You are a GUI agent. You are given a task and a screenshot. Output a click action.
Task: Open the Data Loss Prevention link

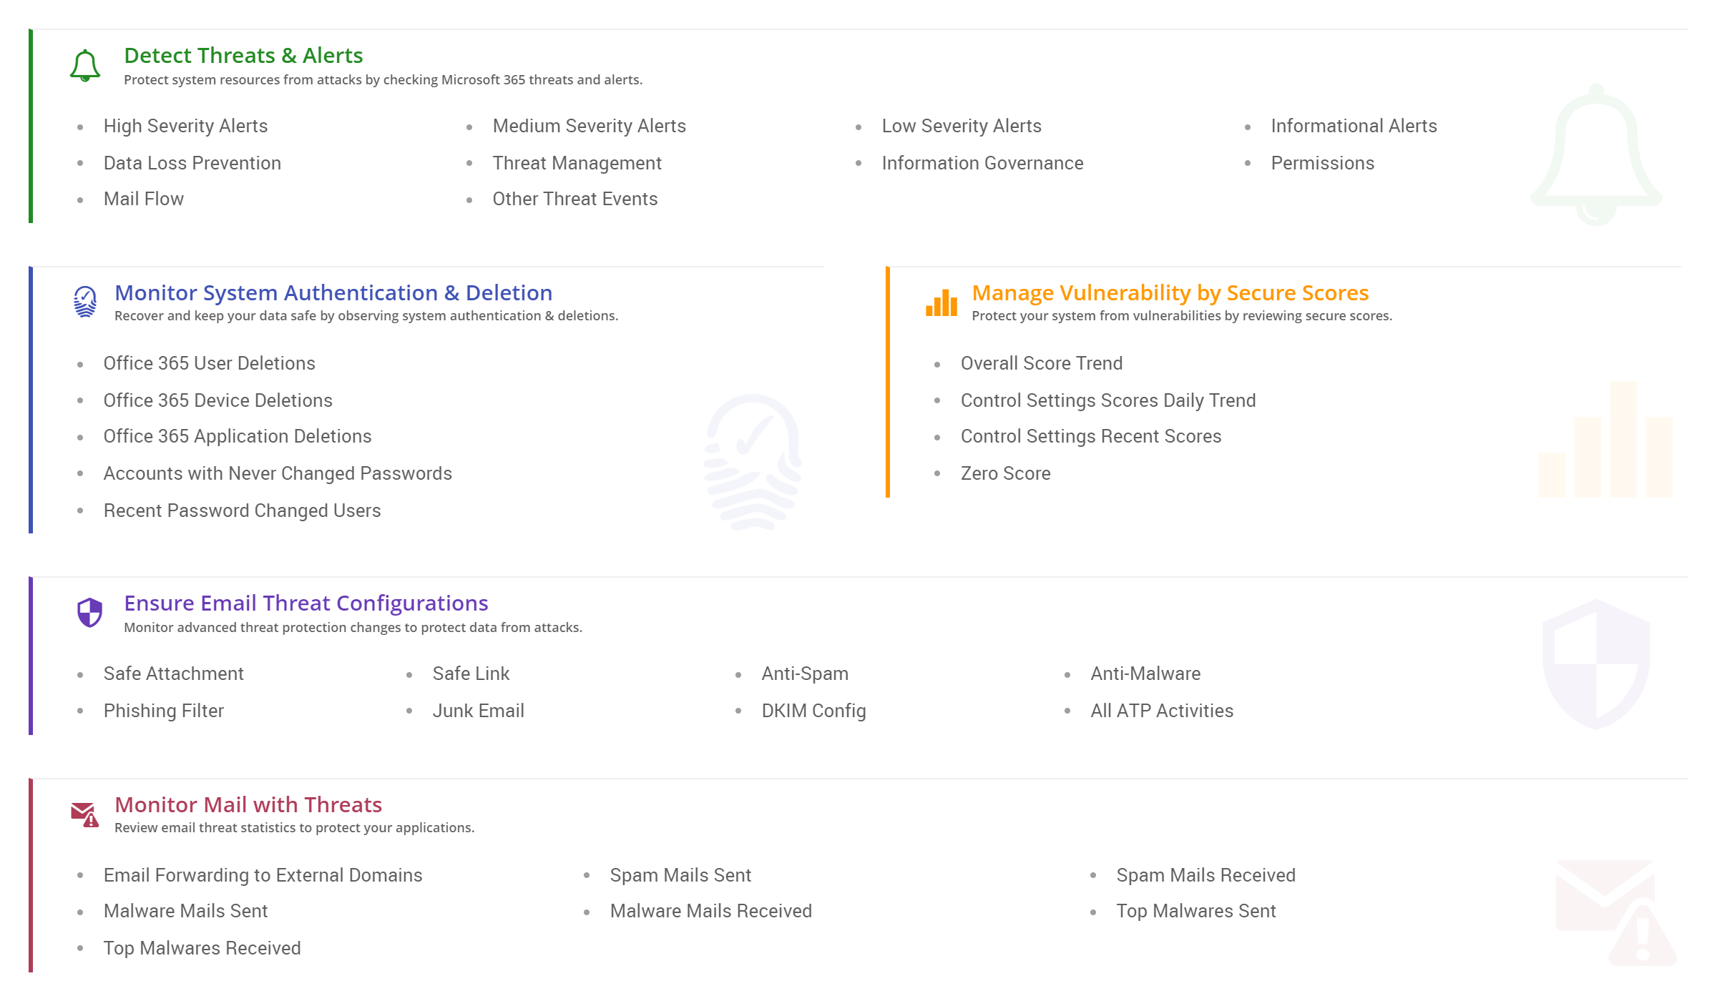[192, 163]
